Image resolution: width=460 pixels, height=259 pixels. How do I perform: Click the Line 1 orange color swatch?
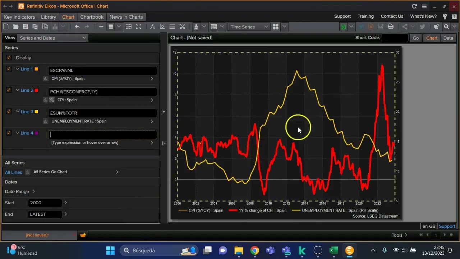point(36,69)
